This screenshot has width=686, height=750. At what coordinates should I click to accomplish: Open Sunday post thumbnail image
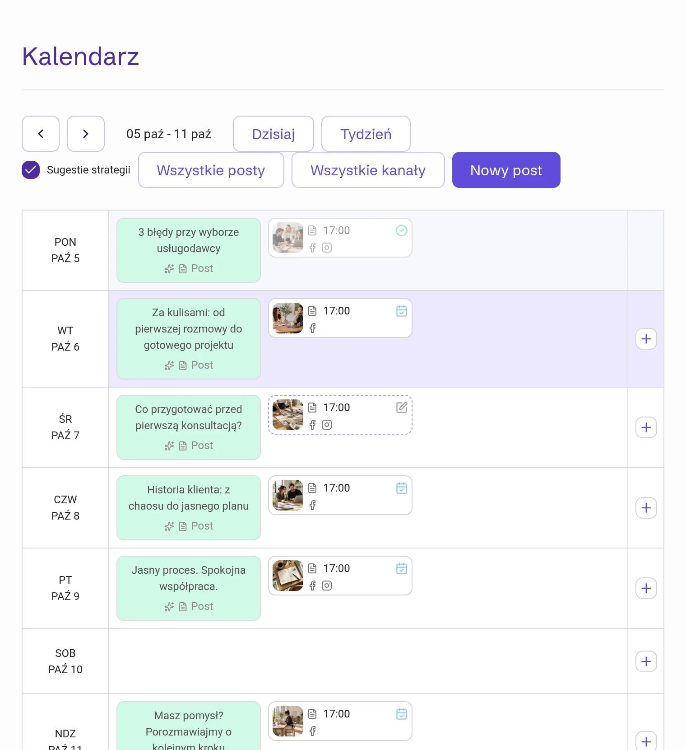(x=288, y=721)
